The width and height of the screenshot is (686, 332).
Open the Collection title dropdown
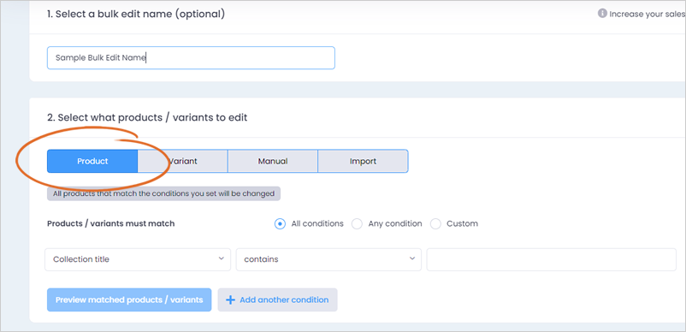(138, 259)
